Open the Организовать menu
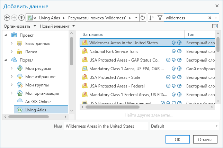 (20, 26)
